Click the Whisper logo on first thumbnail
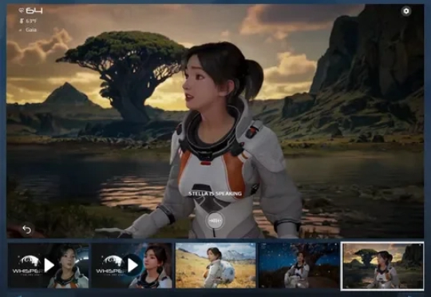 pyautogui.click(x=27, y=265)
